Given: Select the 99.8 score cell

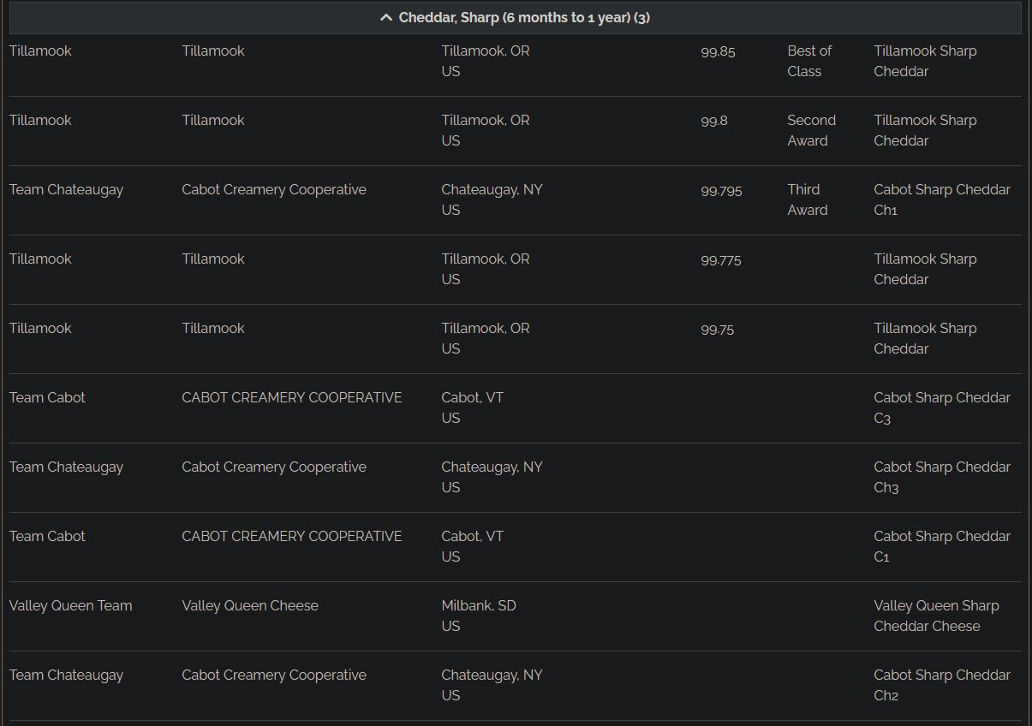Looking at the screenshot, I should (x=714, y=121).
